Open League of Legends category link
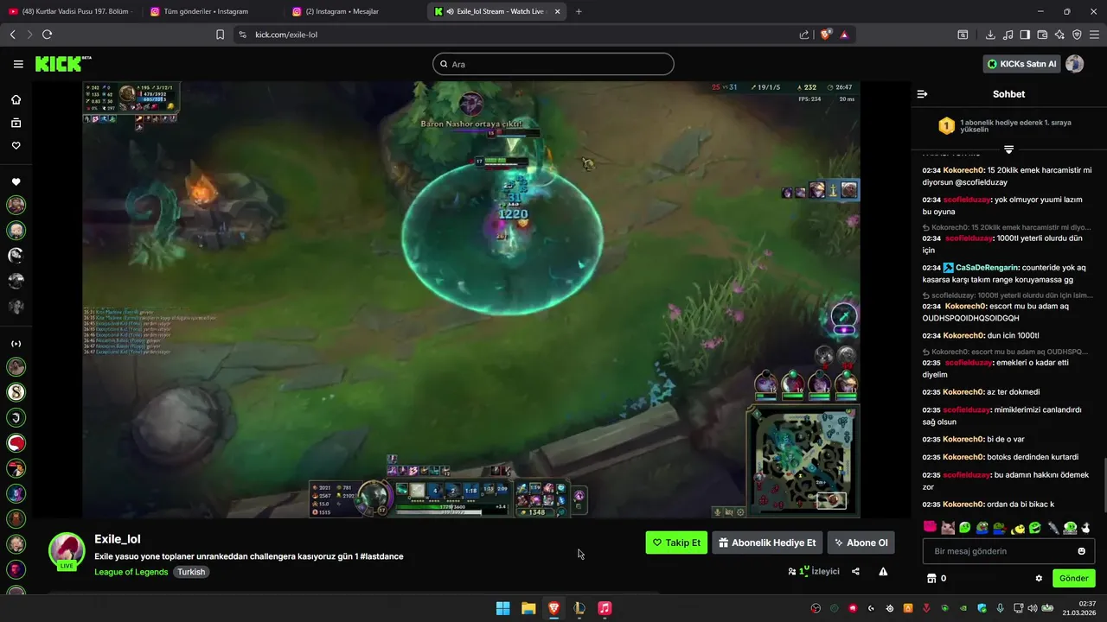1107x622 pixels. click(131, 572)
